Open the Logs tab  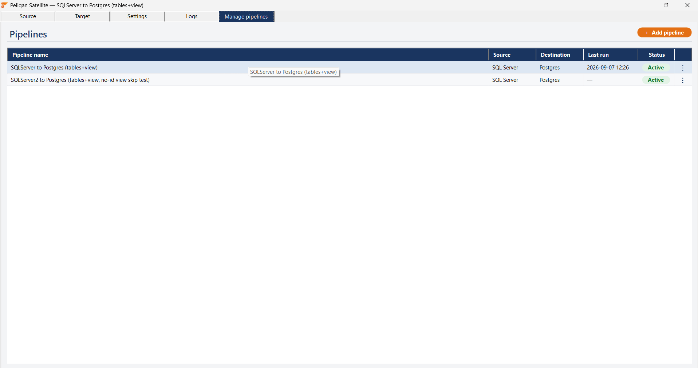(x=192, y=16)
